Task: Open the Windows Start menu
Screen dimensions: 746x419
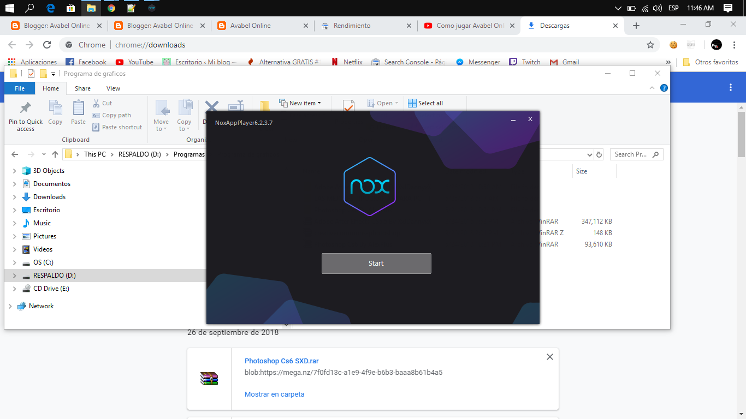Action: coord(9,8)
